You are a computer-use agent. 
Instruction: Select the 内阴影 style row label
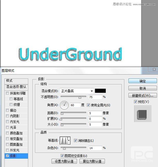pos(15,116)
